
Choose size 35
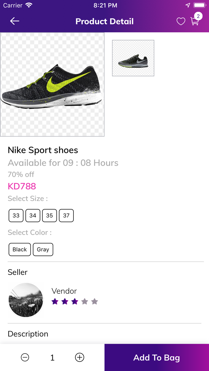(x=50, y=216)
